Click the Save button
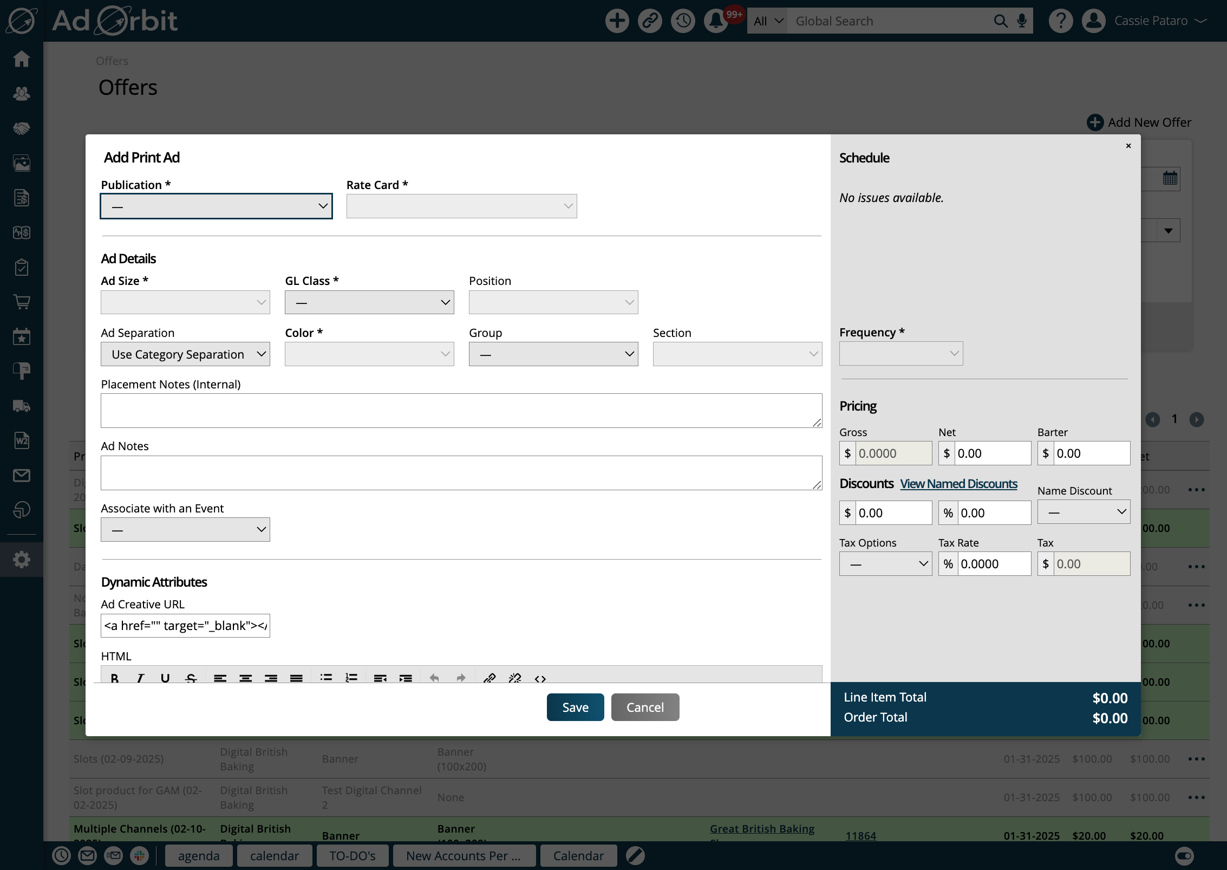This screenshot has width=1227, height=870. [x=575, y=707]
